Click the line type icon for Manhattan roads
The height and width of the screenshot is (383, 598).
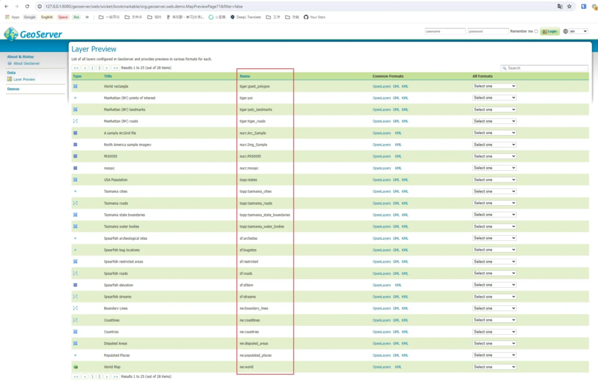point(75,121)
